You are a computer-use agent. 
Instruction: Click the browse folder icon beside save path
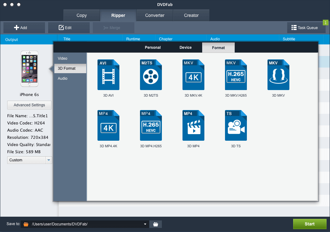tap(156, 224)
